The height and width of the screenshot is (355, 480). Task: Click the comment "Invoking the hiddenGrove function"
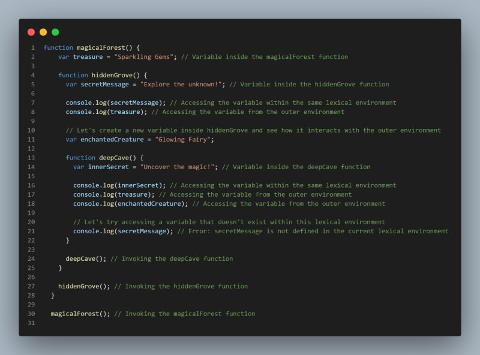point(181,286)
